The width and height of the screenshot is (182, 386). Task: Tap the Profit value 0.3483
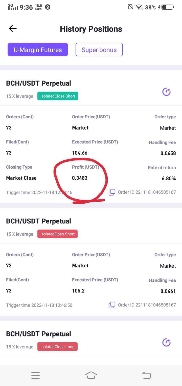(x=80, y=178)
